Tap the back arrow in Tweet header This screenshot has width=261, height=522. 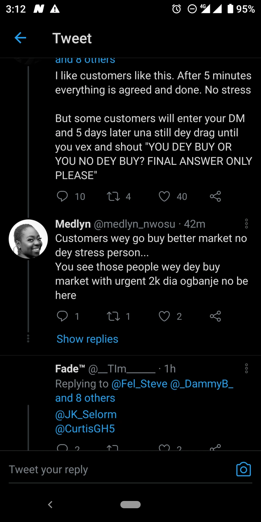point(20,38)
